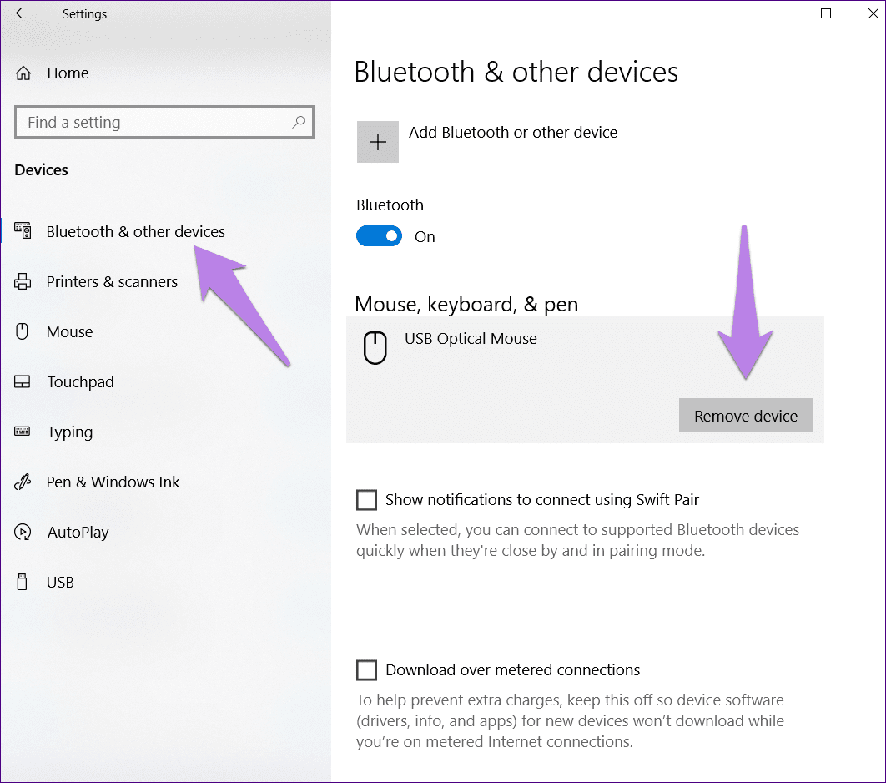
Task: Click the Typing keyboard icon
Action: coord(22,432)
